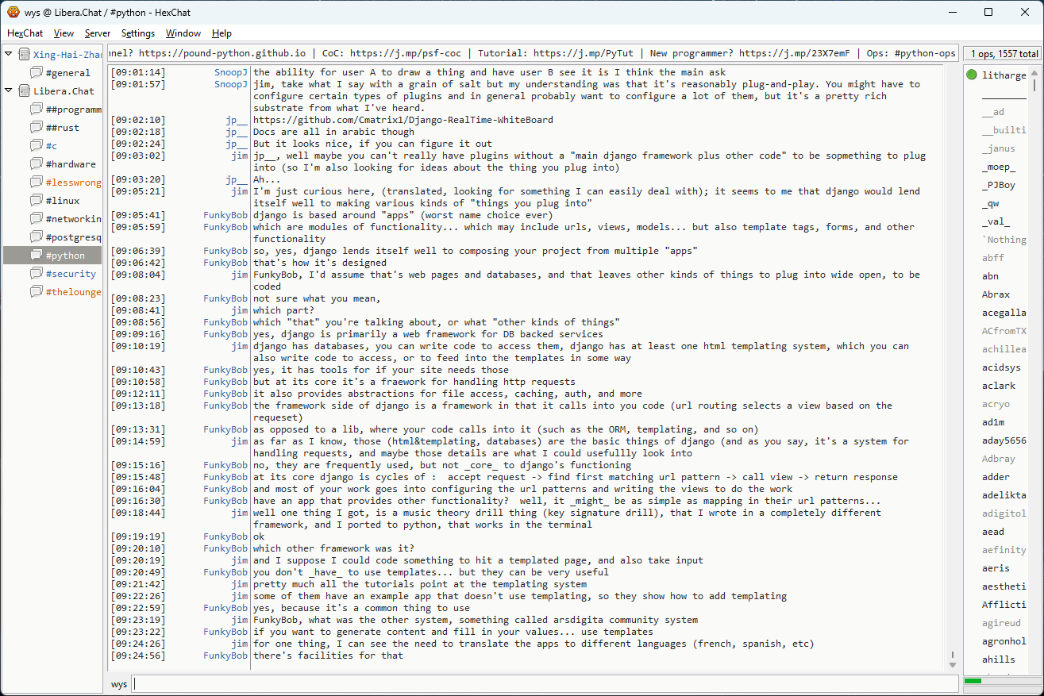The width and height of the screenshot is (1044, 696).
Task: Collapse the Libera.Chat server tree
Action: (x=9, y=91)
